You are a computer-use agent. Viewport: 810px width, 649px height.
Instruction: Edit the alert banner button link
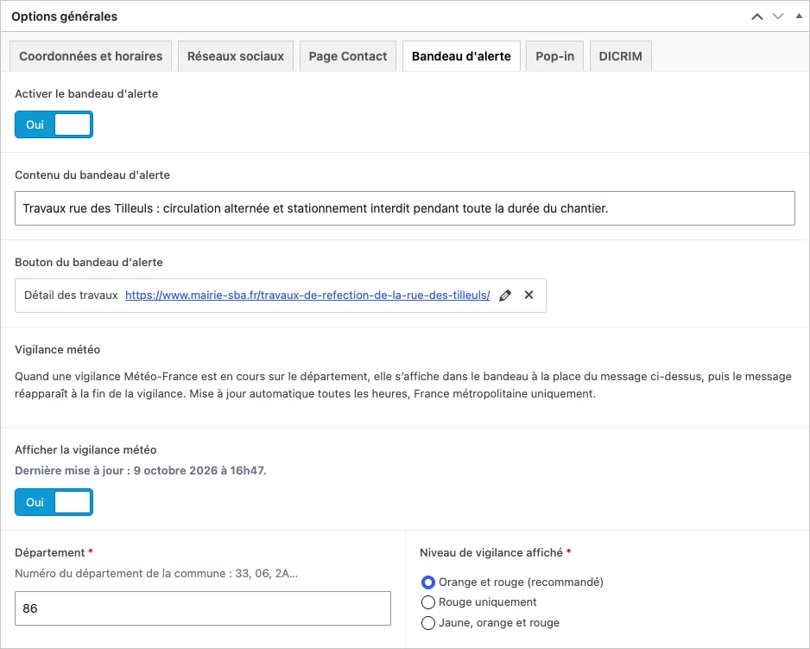pos(505,296)
